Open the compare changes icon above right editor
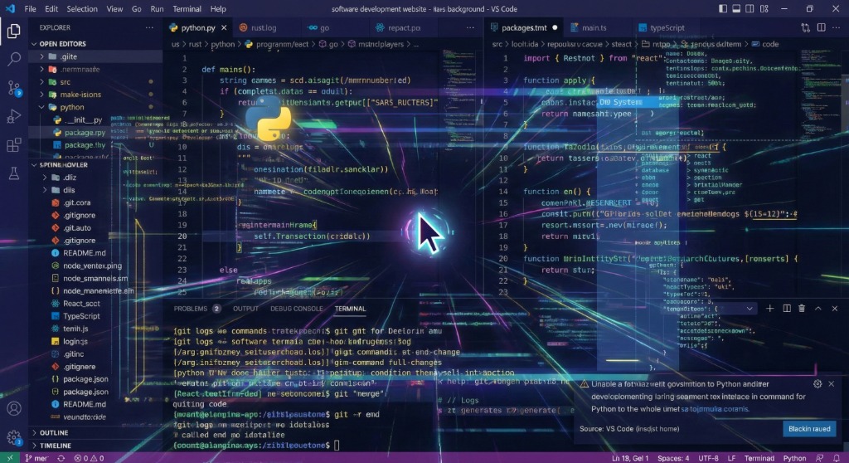Viewport: 849px width, 463px height. point(806,27)
